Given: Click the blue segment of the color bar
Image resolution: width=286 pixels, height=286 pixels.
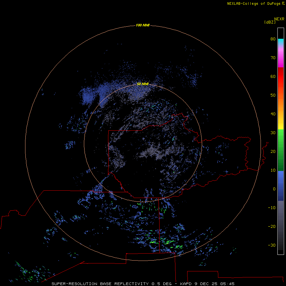Looking at the screenshot, I should 281,186.
